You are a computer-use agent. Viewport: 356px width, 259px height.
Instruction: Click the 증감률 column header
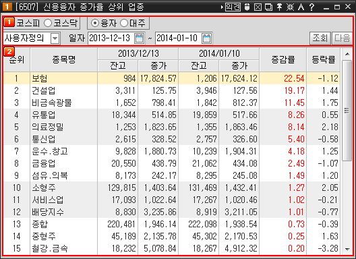[283, 60]
